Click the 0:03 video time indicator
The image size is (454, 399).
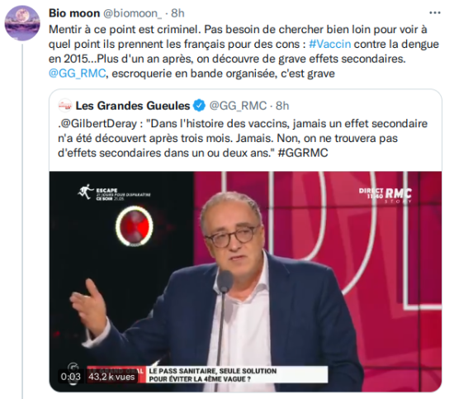(71, 377)
